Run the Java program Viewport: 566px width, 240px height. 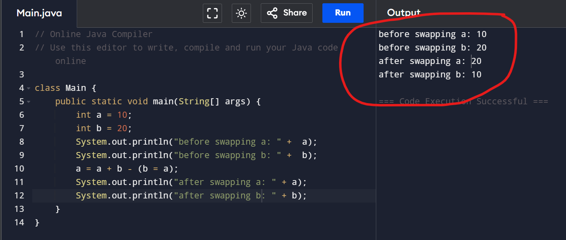(x=342, y=13)
